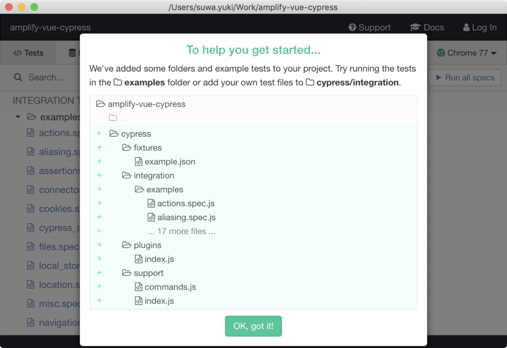Viewport: 507px width, 348px height.
Task: Click the spec file icon beside actions.spec.js
Action: [31, 133]
